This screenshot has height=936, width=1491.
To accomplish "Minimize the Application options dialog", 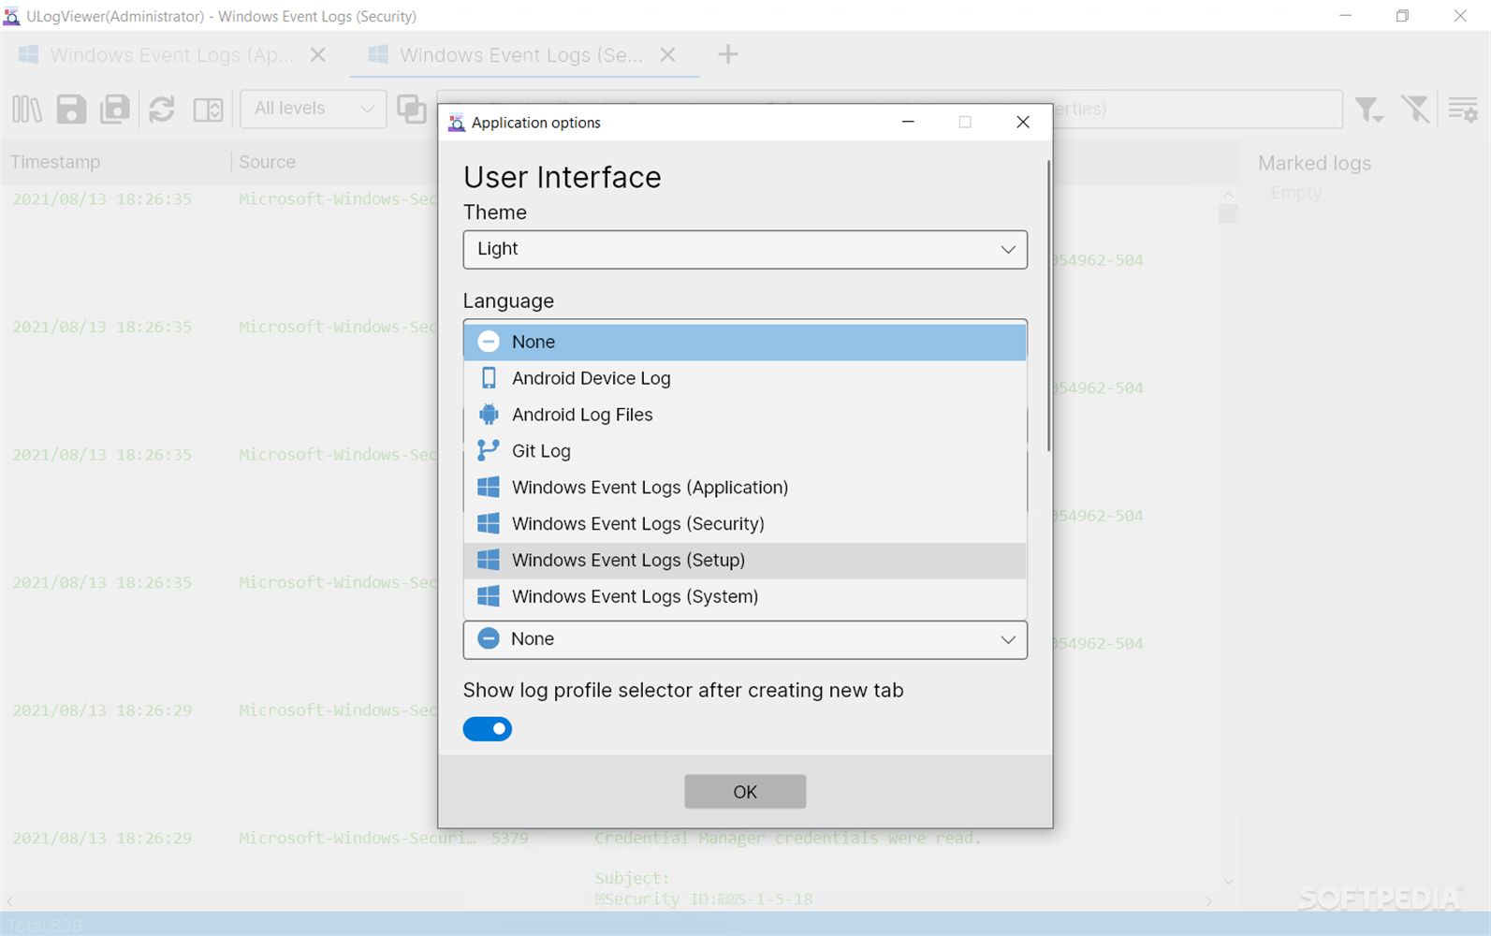I will pos(908,123).
